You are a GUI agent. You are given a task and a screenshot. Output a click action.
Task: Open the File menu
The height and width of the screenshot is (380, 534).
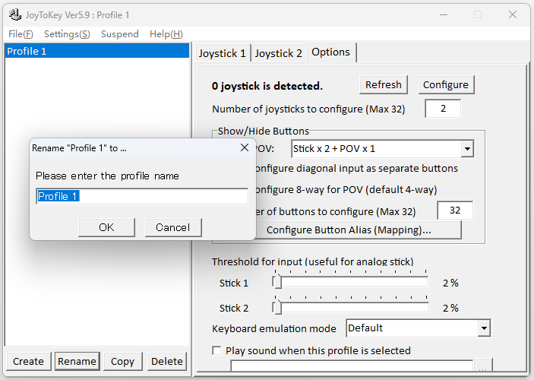point(21,34)
